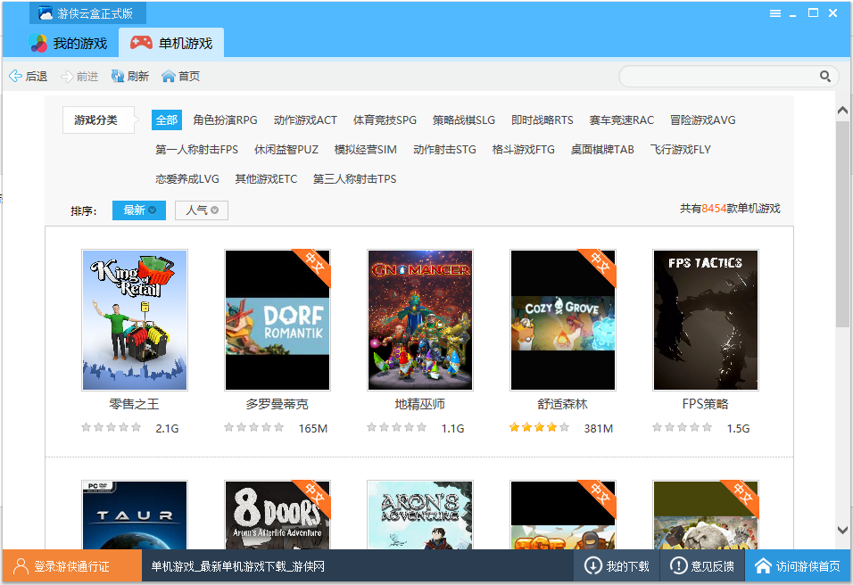Click the 共有8454款单机游戏 count text

730,209
